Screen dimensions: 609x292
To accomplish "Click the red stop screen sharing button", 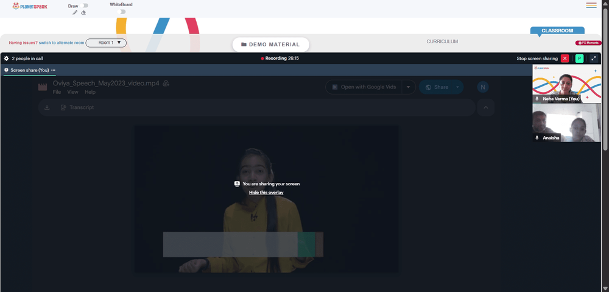I will click(x=565, y=59).
